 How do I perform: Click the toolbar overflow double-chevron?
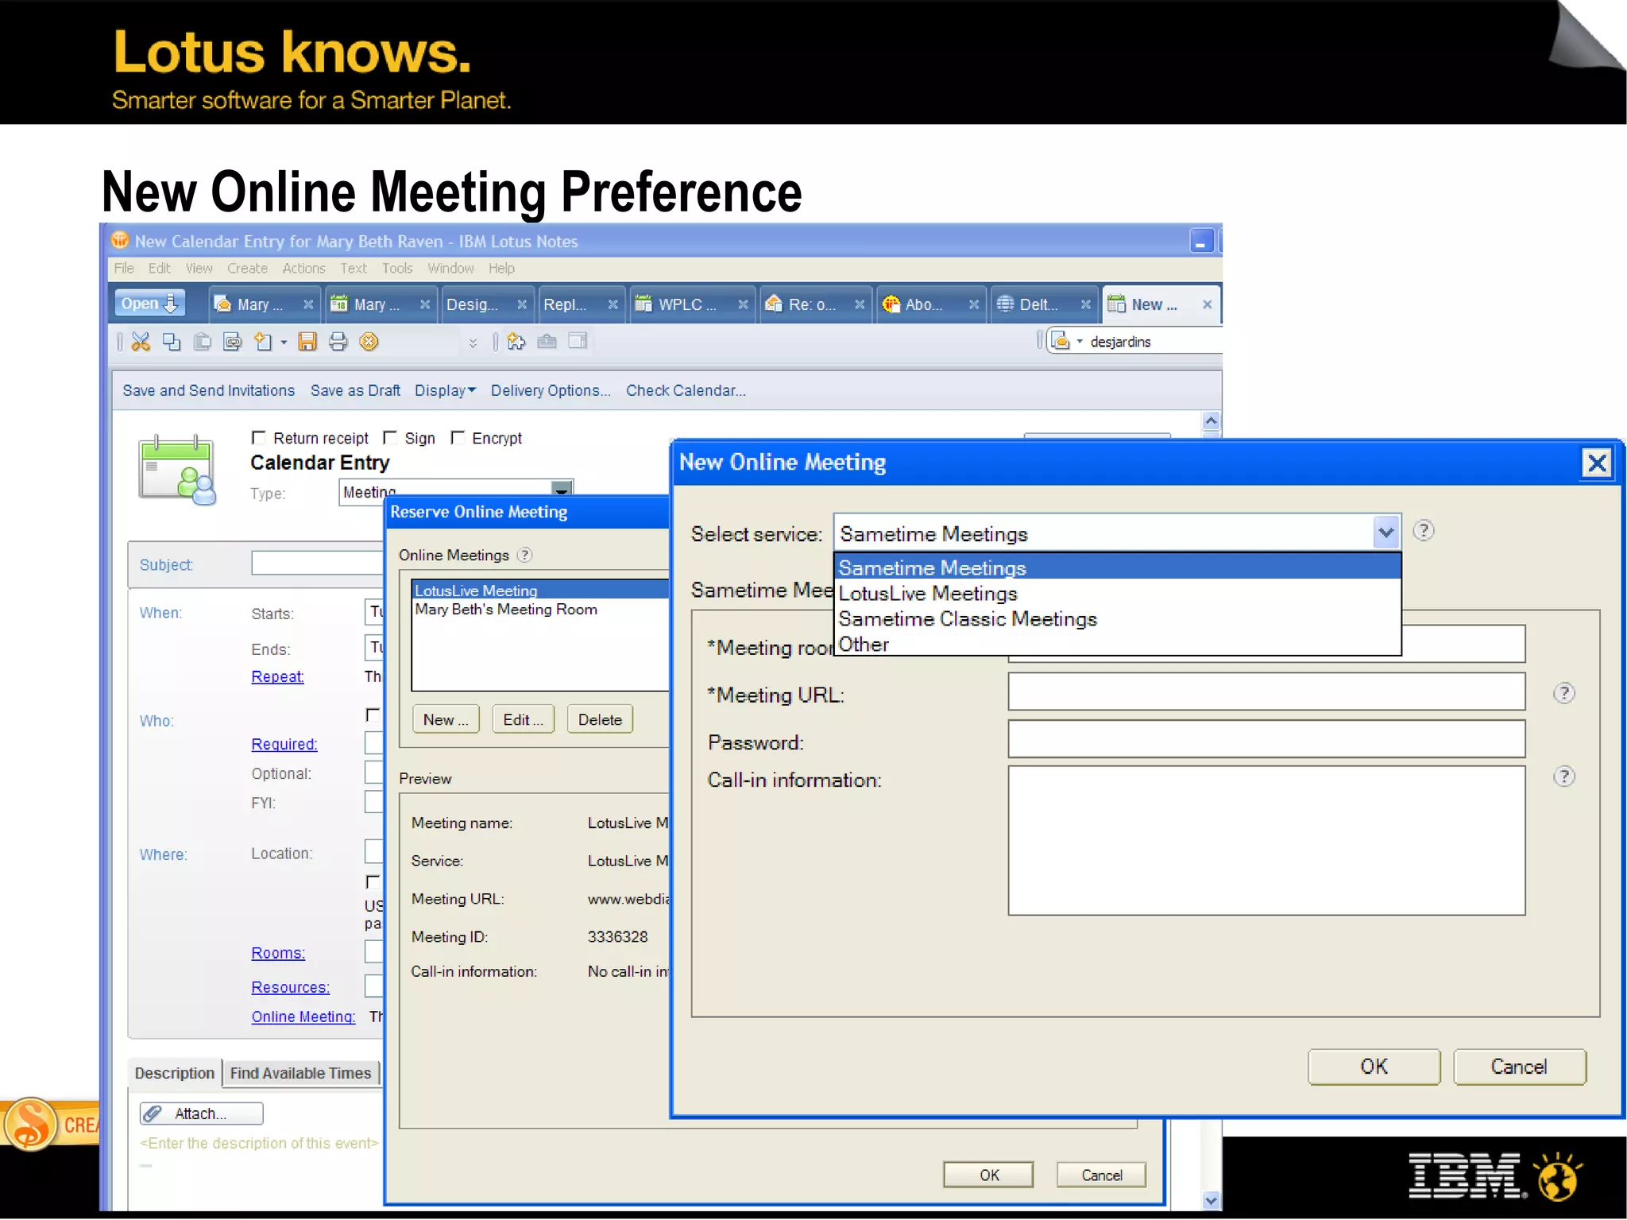click(473, 343)
